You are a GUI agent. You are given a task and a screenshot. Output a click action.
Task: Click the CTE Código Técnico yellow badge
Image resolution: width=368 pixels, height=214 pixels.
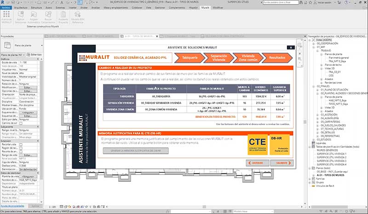[x=258, y=145]
